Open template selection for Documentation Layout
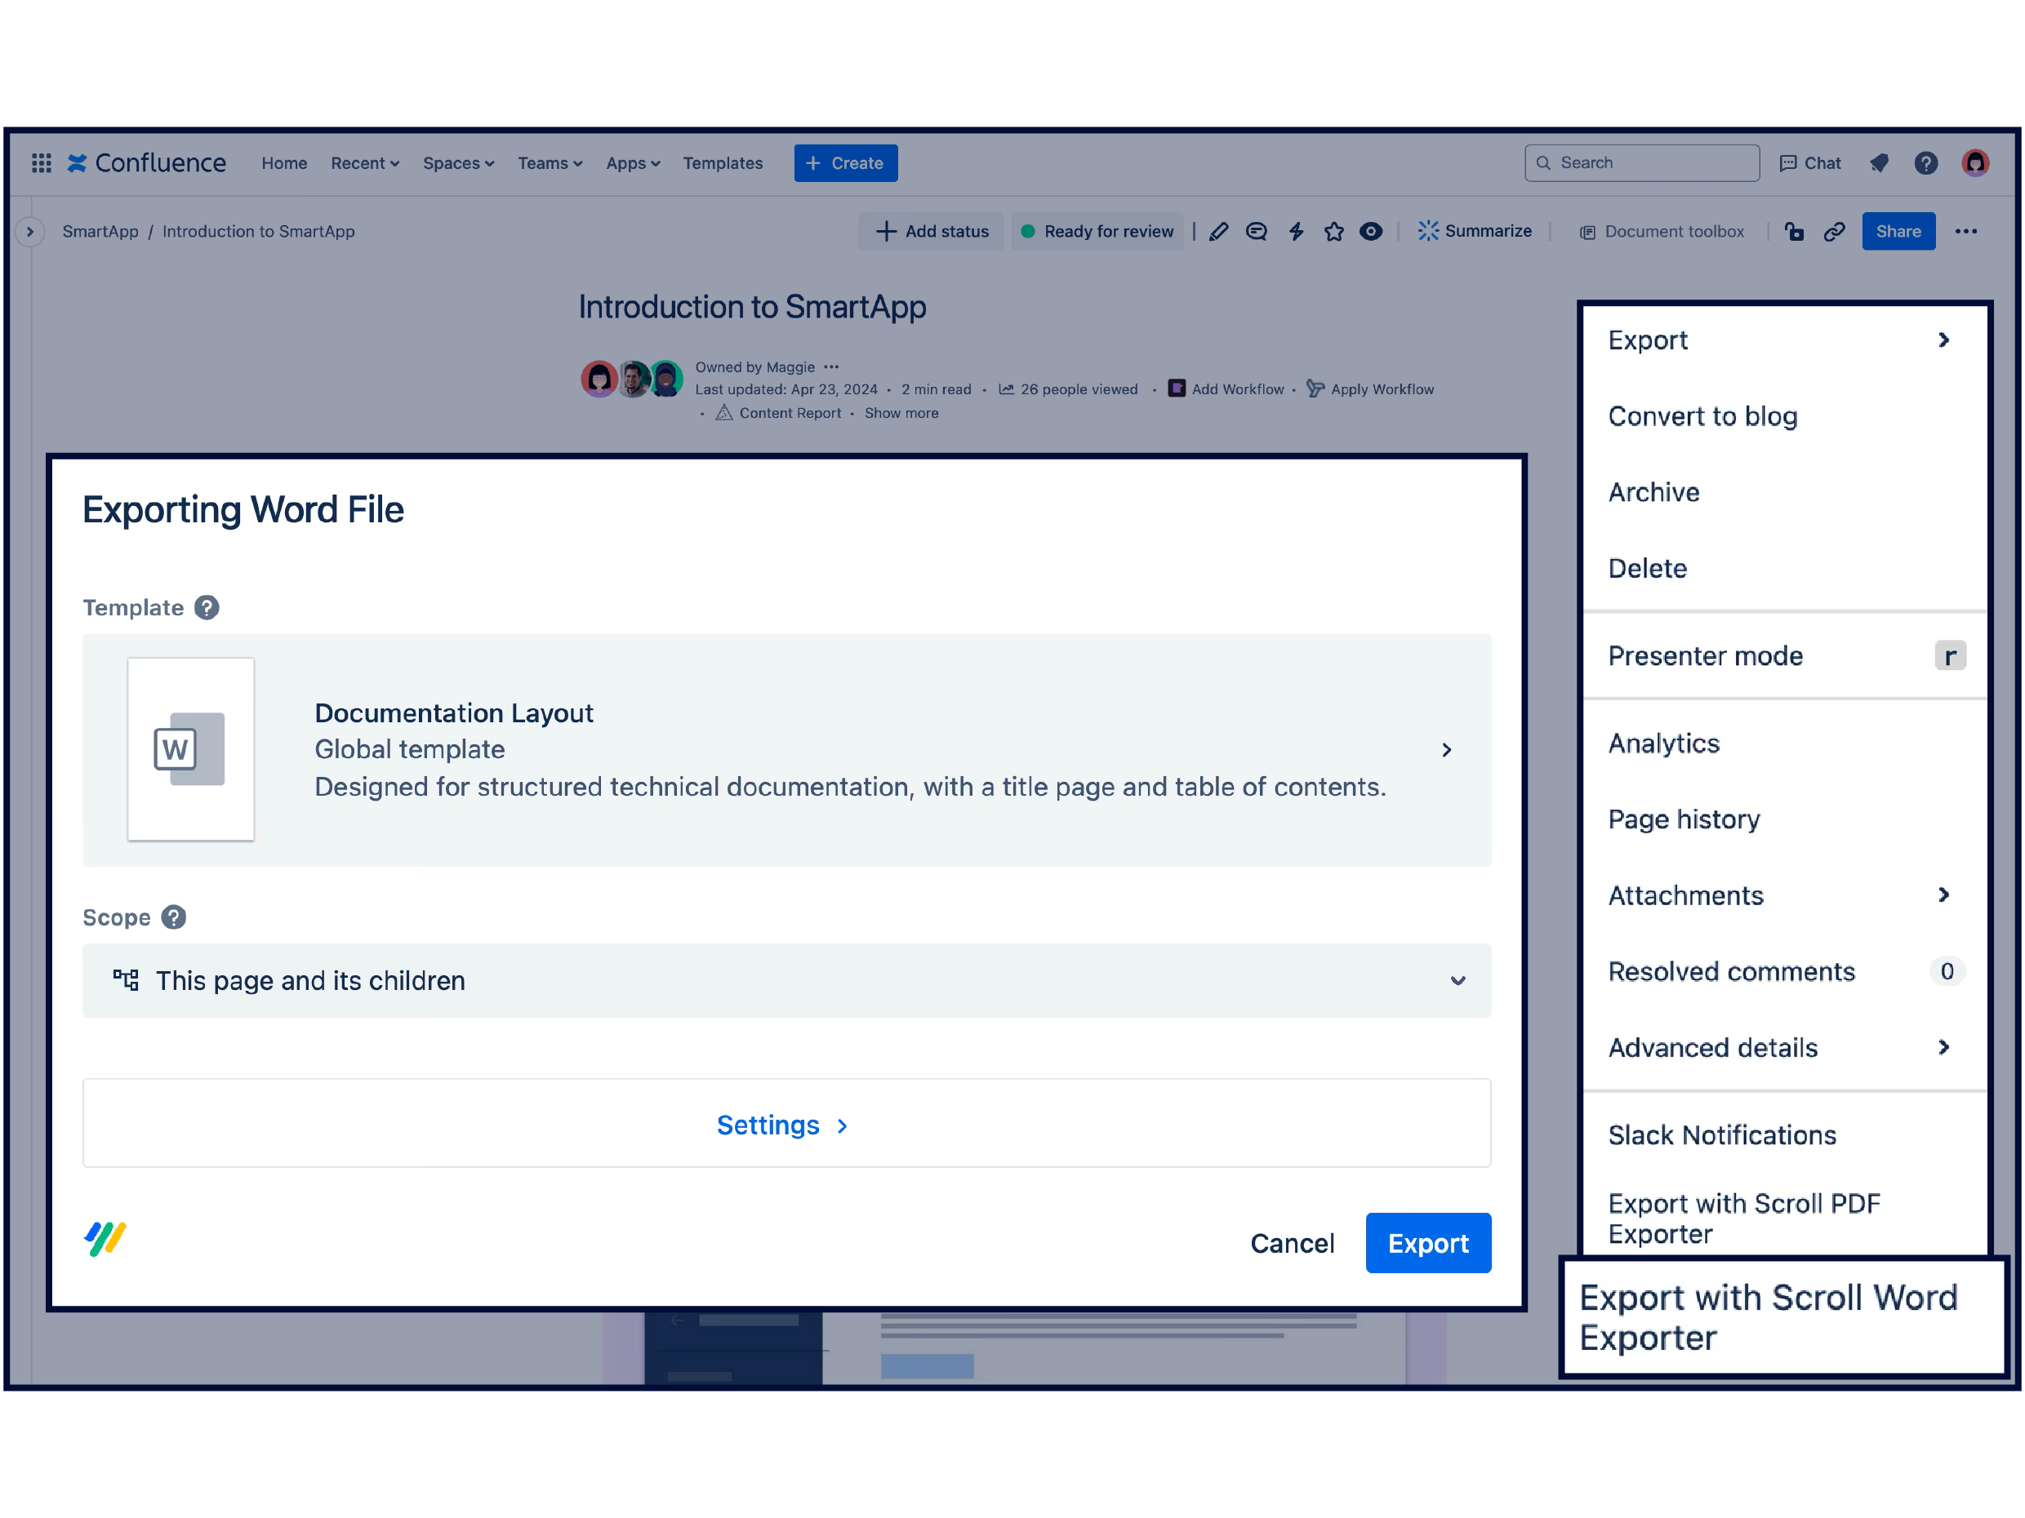2025x1518 pixels. click(786, 749)
